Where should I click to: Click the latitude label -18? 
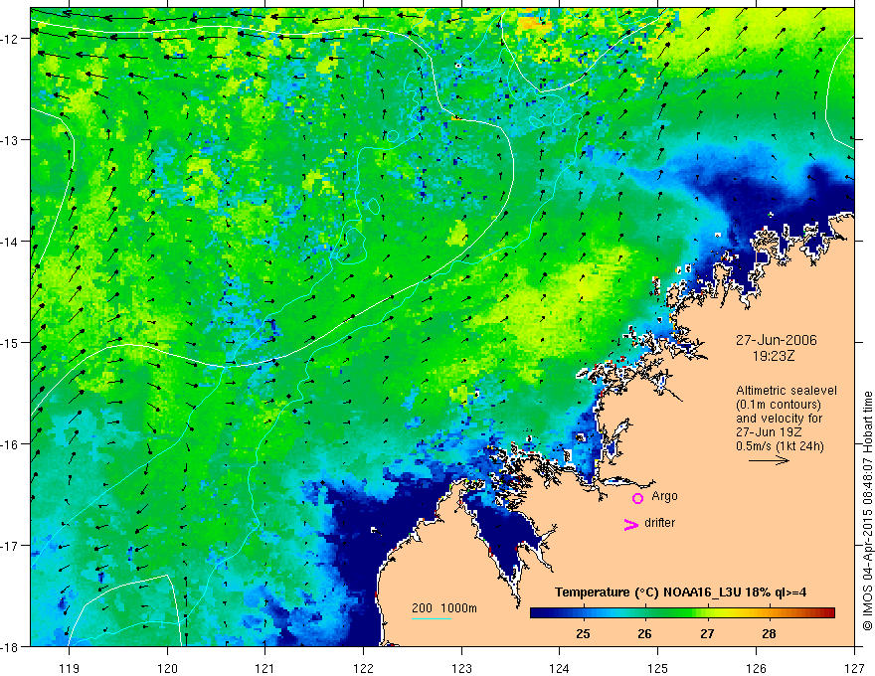(11, 646)
